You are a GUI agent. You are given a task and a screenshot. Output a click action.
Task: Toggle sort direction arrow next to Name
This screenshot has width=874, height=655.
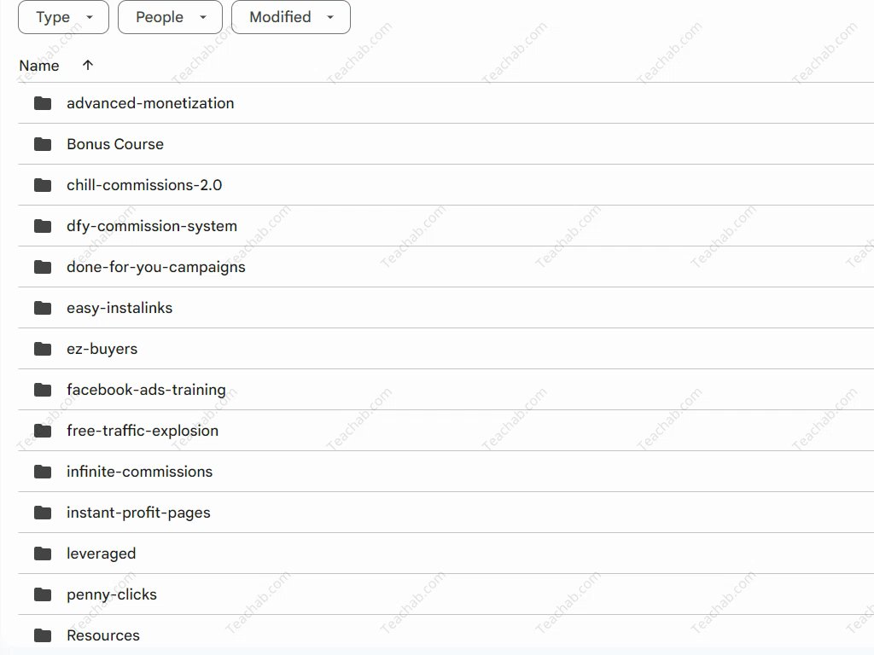coord(88,65)
